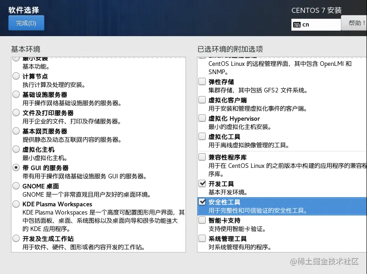Click the OpenLMI 和 SNMP remote management description
The height and width of the screenshot is (274, 367).
point(280,68)
